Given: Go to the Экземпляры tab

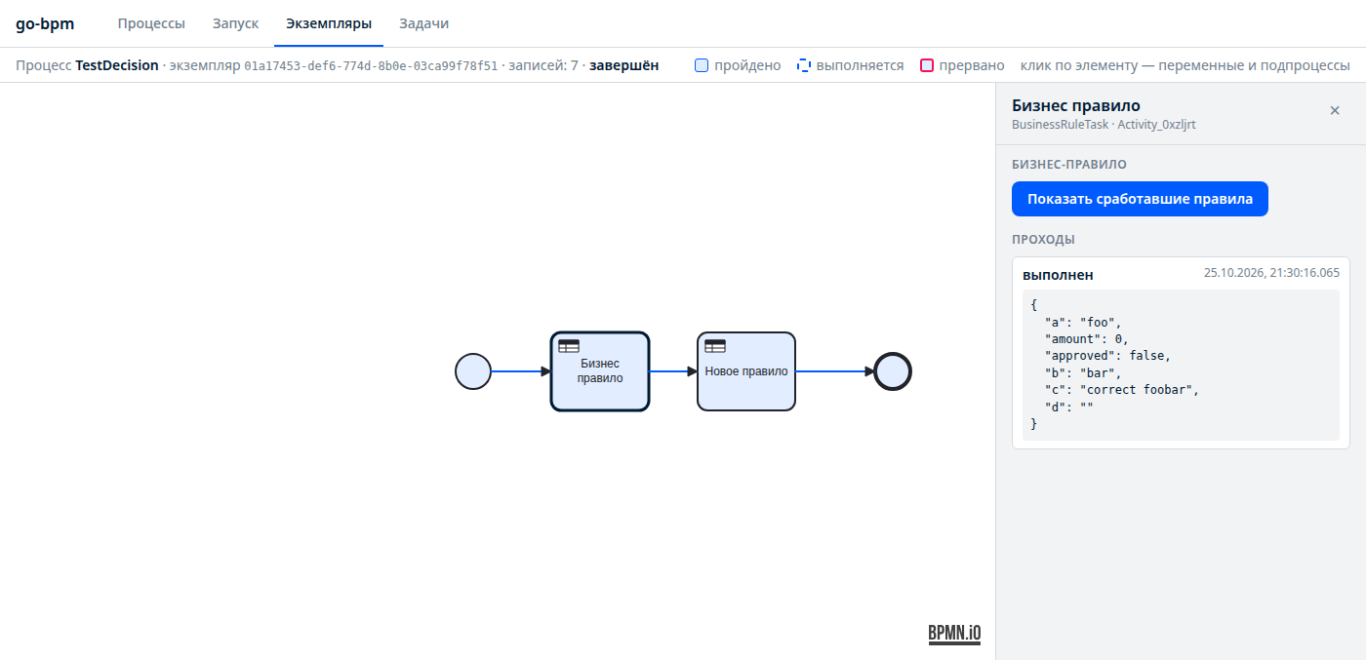Looking at the screenshot, I should point(329,23).
